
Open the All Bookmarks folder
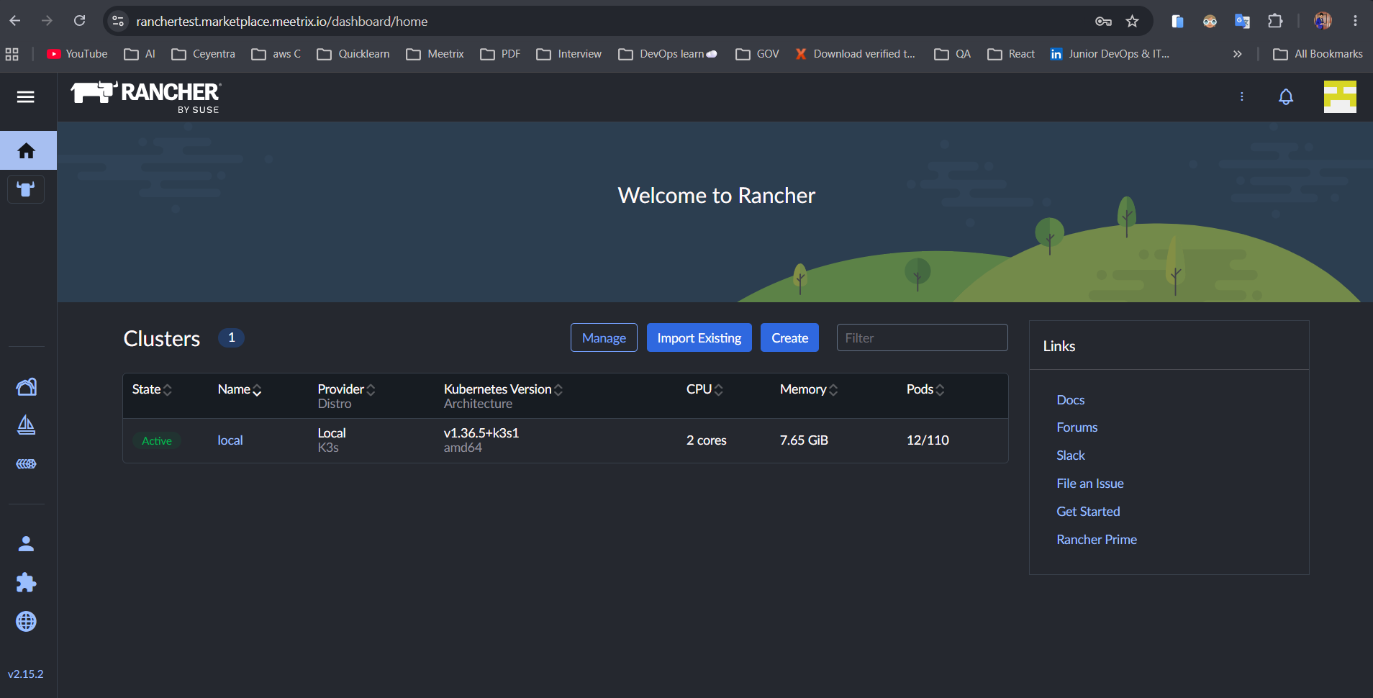(1318, 54)
